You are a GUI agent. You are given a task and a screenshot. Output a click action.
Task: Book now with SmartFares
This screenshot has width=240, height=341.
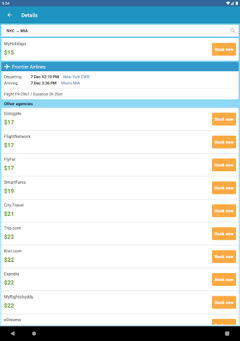[x=224, y=188]
